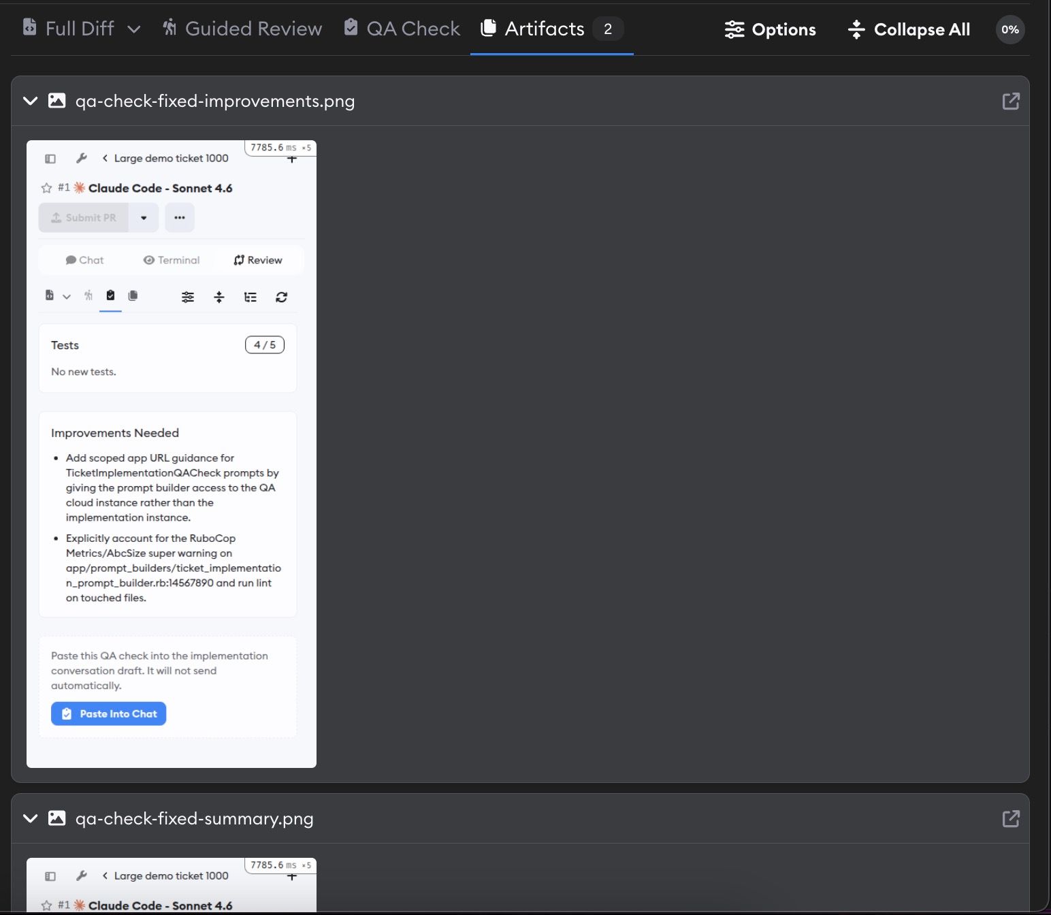Viewport: 1051px width, 915px height.
Task: Open qa-check-fixed-summary.png in new window
Action: (1011, 818)
